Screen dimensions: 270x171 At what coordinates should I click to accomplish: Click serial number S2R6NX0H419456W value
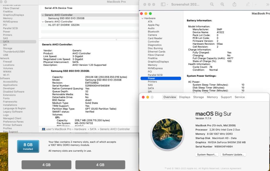(x=97, y=86)
